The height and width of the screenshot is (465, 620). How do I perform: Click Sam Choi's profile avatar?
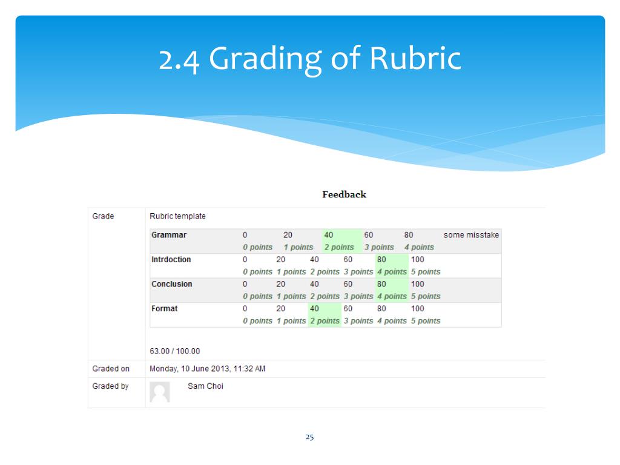click(x=160, y=392)
